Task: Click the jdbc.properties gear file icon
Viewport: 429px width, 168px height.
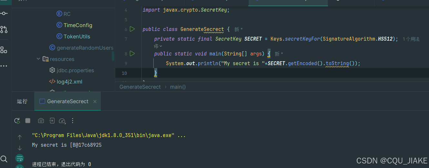Action: pyautogui.click(x=52, y=70)
